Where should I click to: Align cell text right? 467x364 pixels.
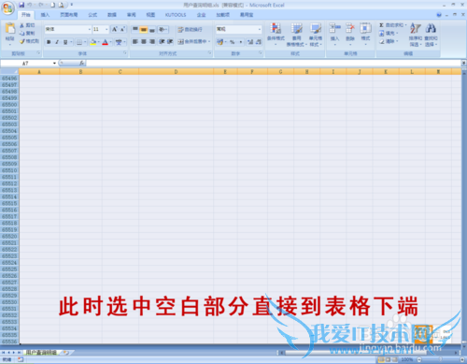[152, 41]
